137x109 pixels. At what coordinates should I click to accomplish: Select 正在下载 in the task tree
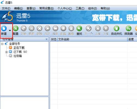pyautogui.click(x=19, y=48)
